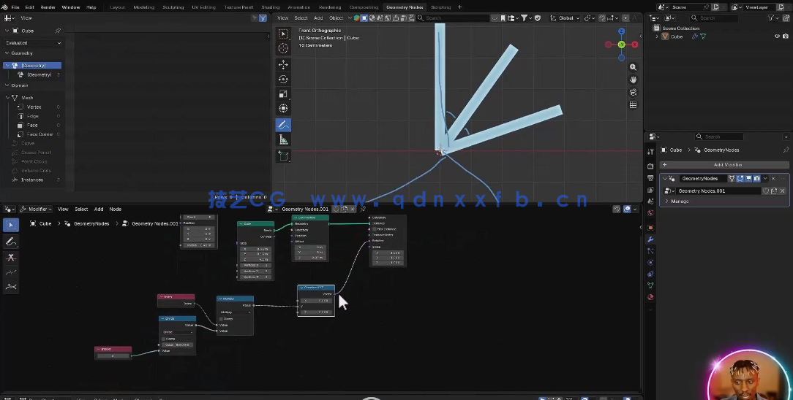
Task: Open the Modifiers wrench properties tab
Action: point(650,239)
